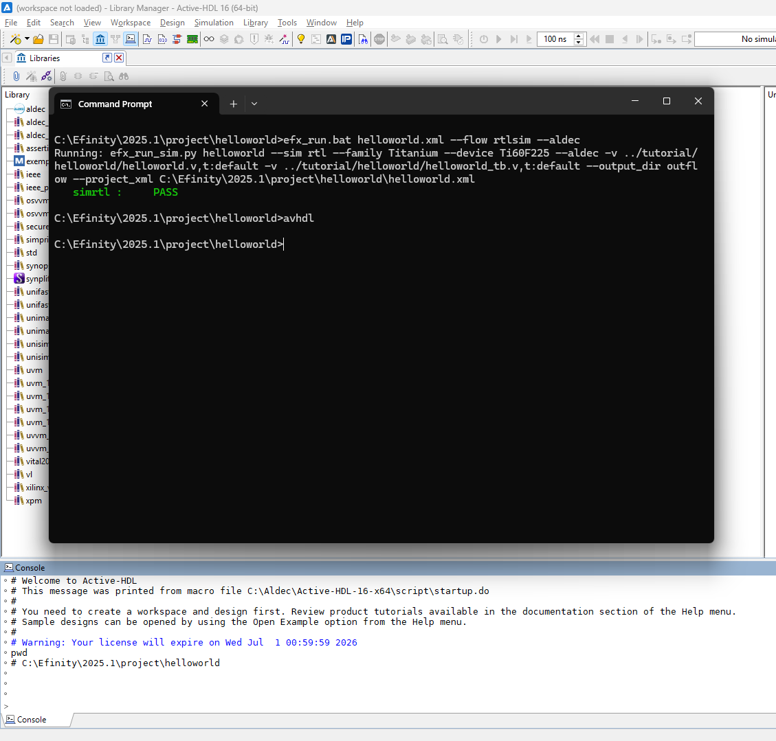The width and height of the screenshot is (776, 741).
Task: Click the red block diagram icon
Action: pos(177,39)
